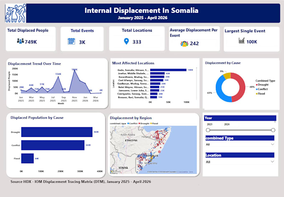
Task: Click the displaced family logo icon
Action: [x=15, y=13]
